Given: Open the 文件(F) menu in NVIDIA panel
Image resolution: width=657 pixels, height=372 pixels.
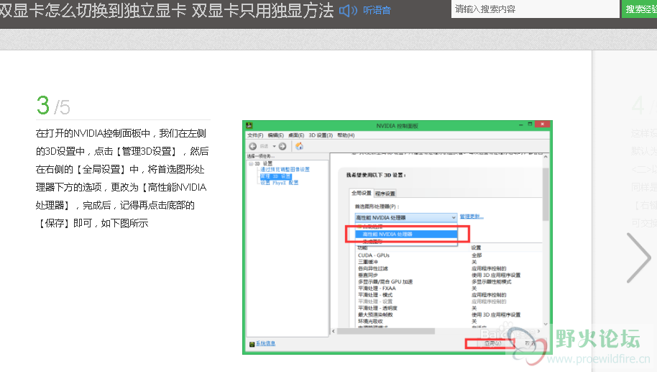Looking at the screenshot, I should tap(255, 135).
